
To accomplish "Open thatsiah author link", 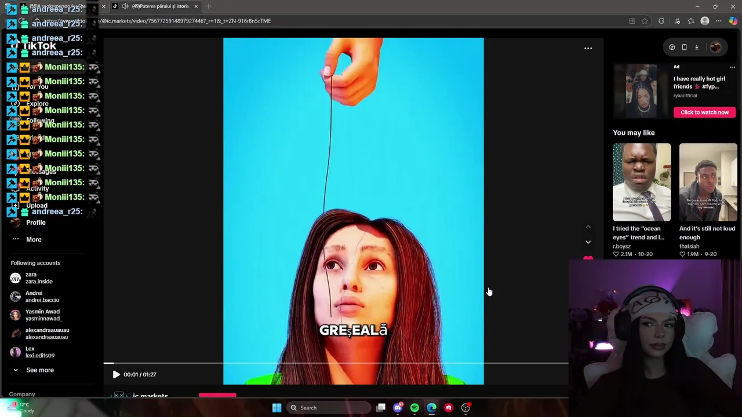I will pyautogui.click(x=689, y=246).
